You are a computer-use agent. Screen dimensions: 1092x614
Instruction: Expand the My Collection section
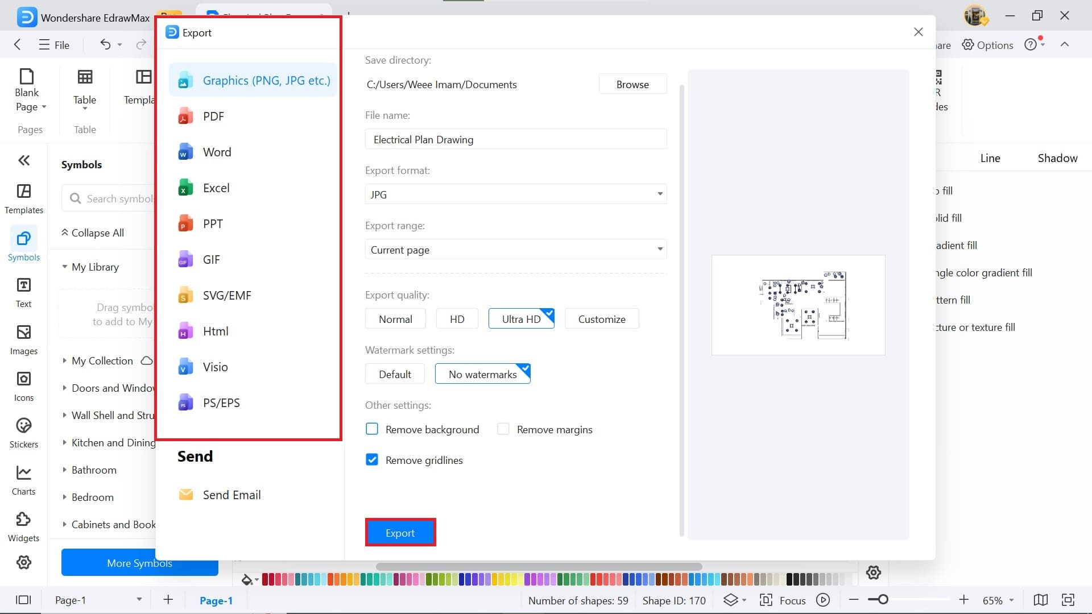(x=64, y=360)
